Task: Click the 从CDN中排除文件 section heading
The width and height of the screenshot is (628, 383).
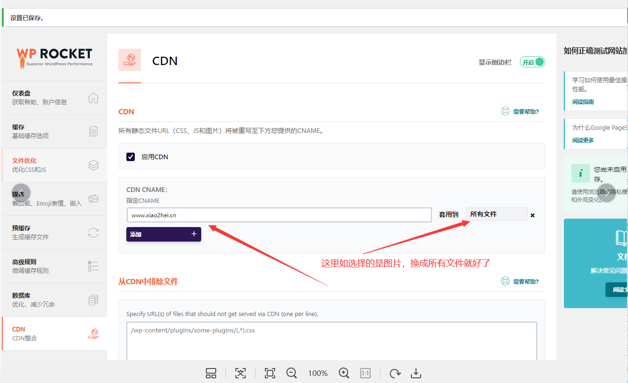Action: pos(148,281)
